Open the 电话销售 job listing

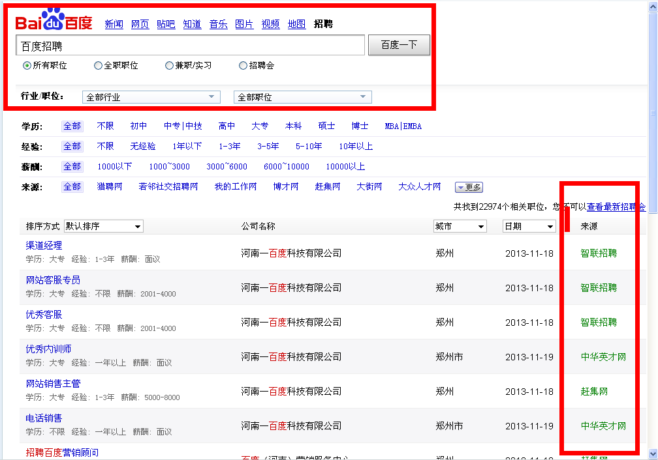(44, 418)
